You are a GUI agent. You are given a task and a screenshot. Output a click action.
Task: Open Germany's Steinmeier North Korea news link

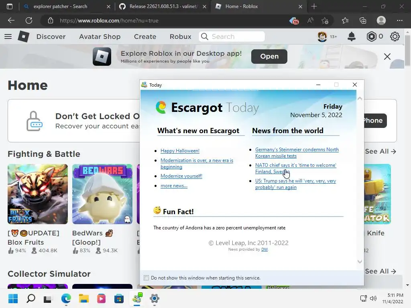point(297,153)
